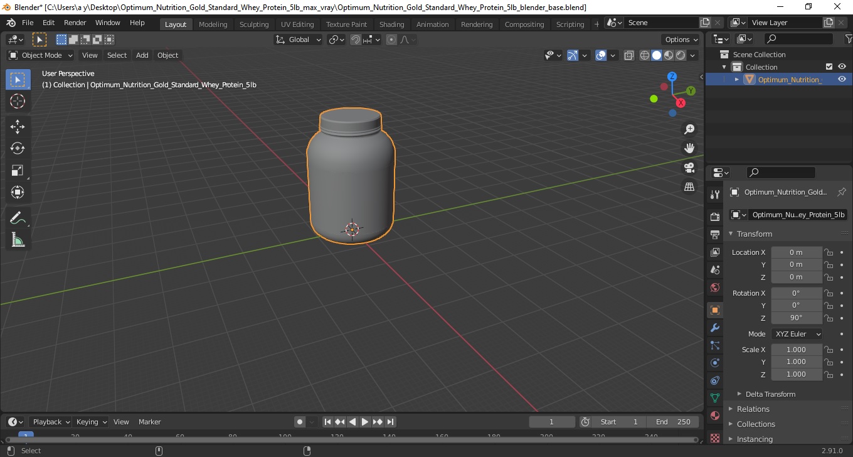Screen dimensions: 853x457
Task: Switch to the Shading workspace tab
Action: click(x=391, y=24)
